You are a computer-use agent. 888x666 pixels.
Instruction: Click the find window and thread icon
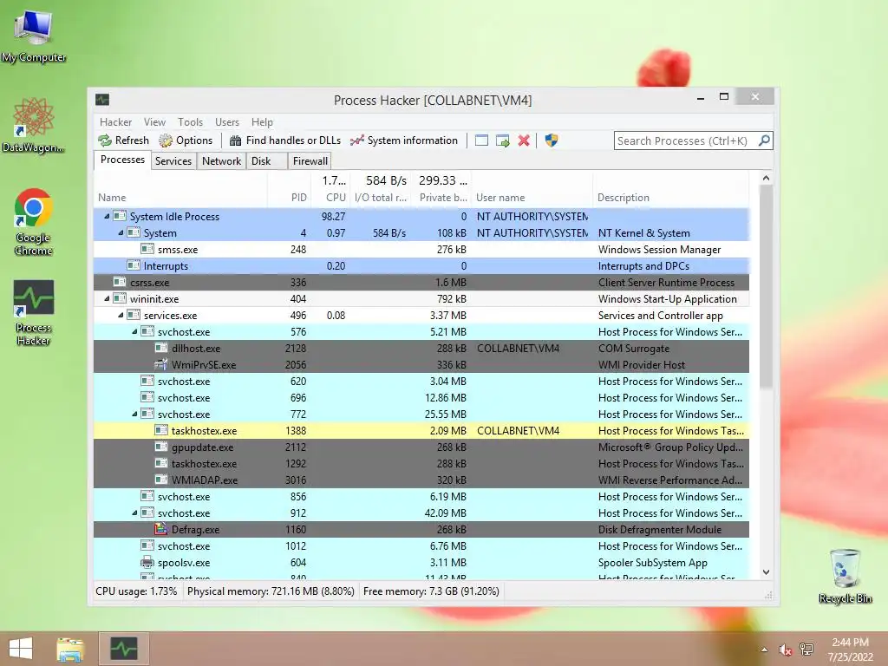(502, 140)
